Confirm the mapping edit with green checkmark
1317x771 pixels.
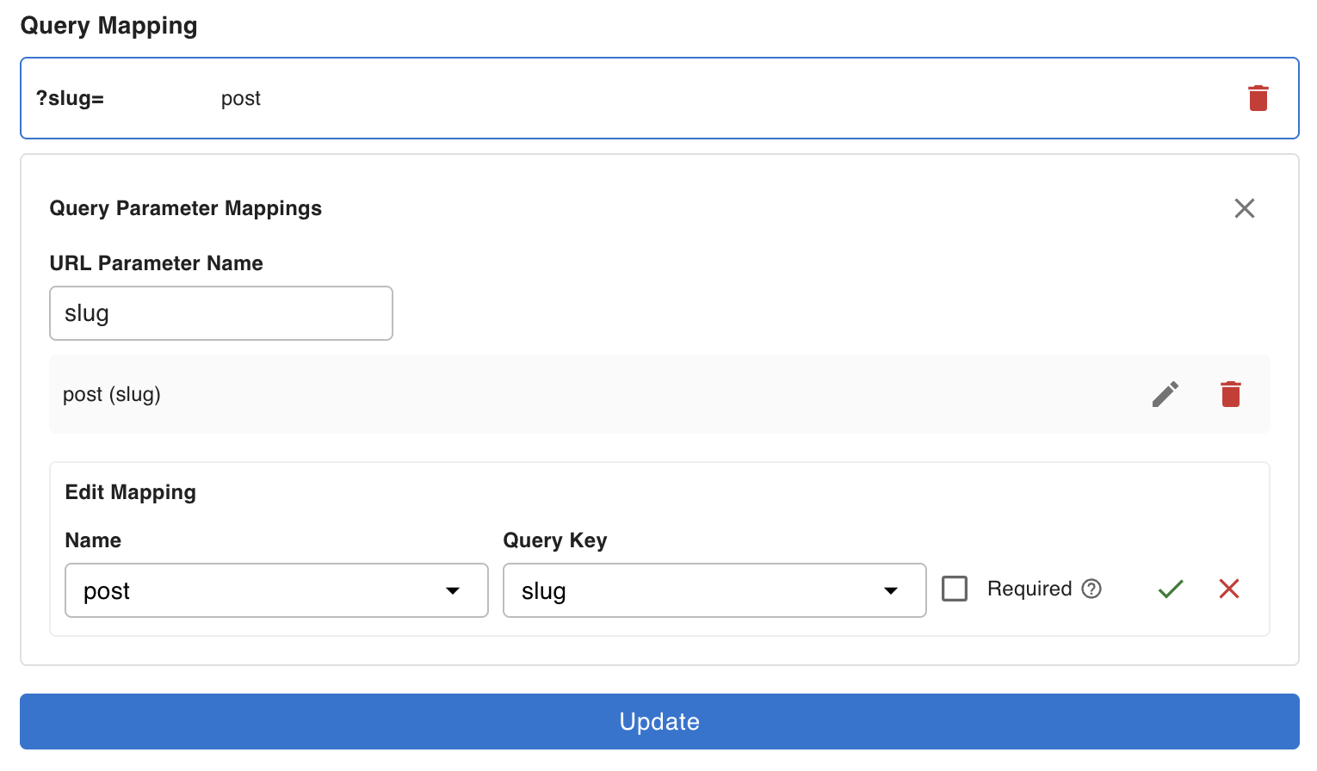point(1170,589)
